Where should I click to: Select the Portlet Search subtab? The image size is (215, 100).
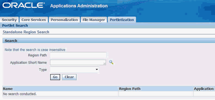point(15,26)
